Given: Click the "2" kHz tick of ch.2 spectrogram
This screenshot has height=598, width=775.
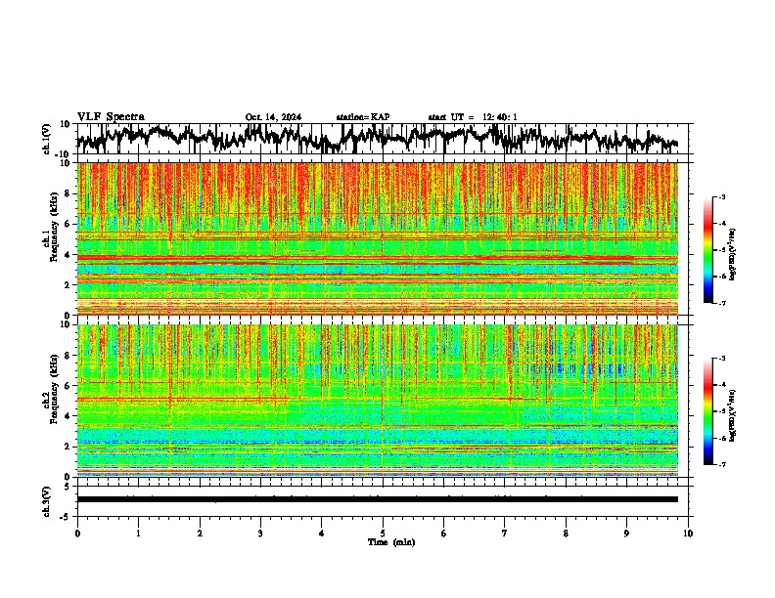Looking at the screenshot, I should pos(68,447).
